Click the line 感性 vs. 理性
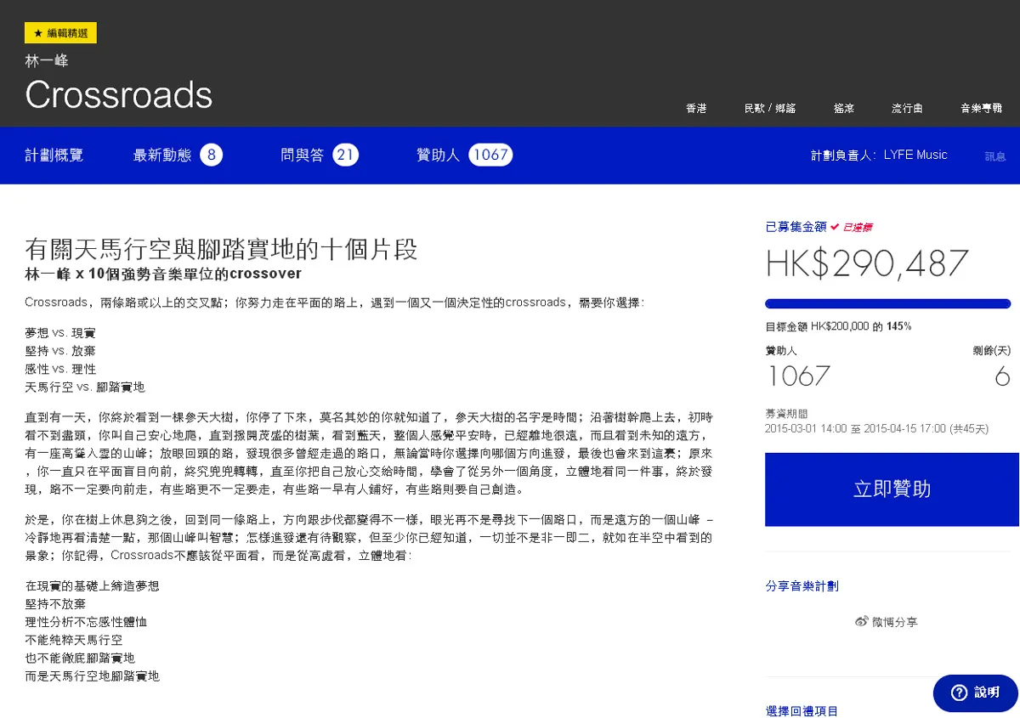This screenshot has width=1020, height=718. tap(60, 370)
